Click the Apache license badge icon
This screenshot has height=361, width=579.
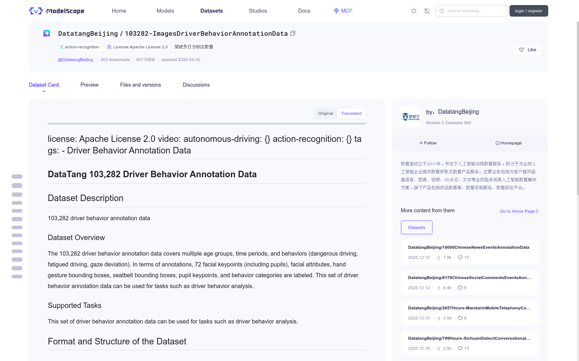[x=109, y=47]
